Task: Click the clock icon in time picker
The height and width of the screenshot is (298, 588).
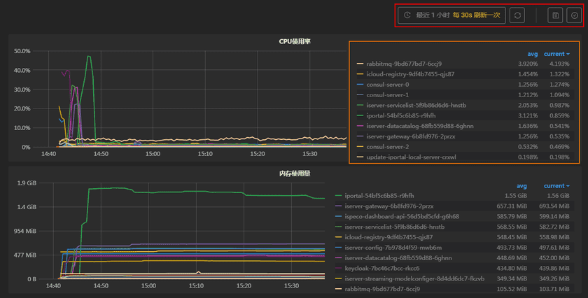Action: point(407,15)
